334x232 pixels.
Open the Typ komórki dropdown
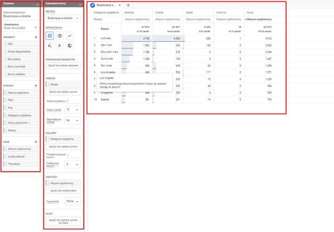(x=72, y=201)
